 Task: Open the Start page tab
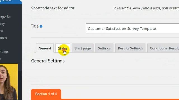tap(83, 48)
